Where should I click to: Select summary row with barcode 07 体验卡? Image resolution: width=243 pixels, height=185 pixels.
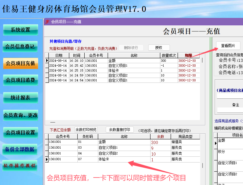click(123, 159)
